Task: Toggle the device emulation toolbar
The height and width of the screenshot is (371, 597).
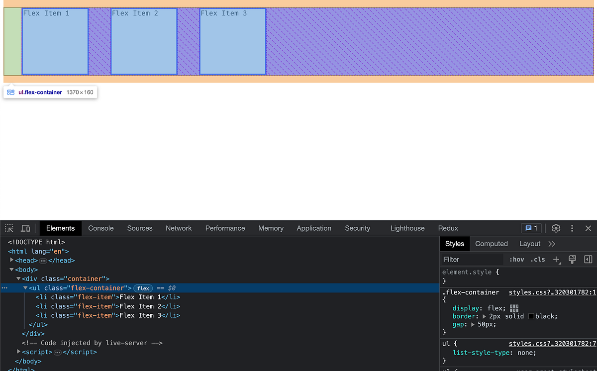Action: coord(25,228)
